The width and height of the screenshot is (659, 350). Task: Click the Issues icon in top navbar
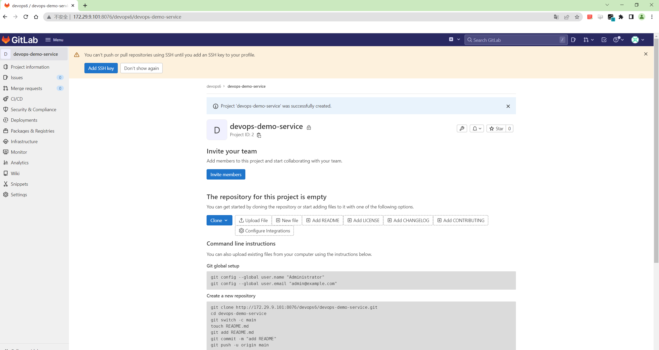coord(573,40)
